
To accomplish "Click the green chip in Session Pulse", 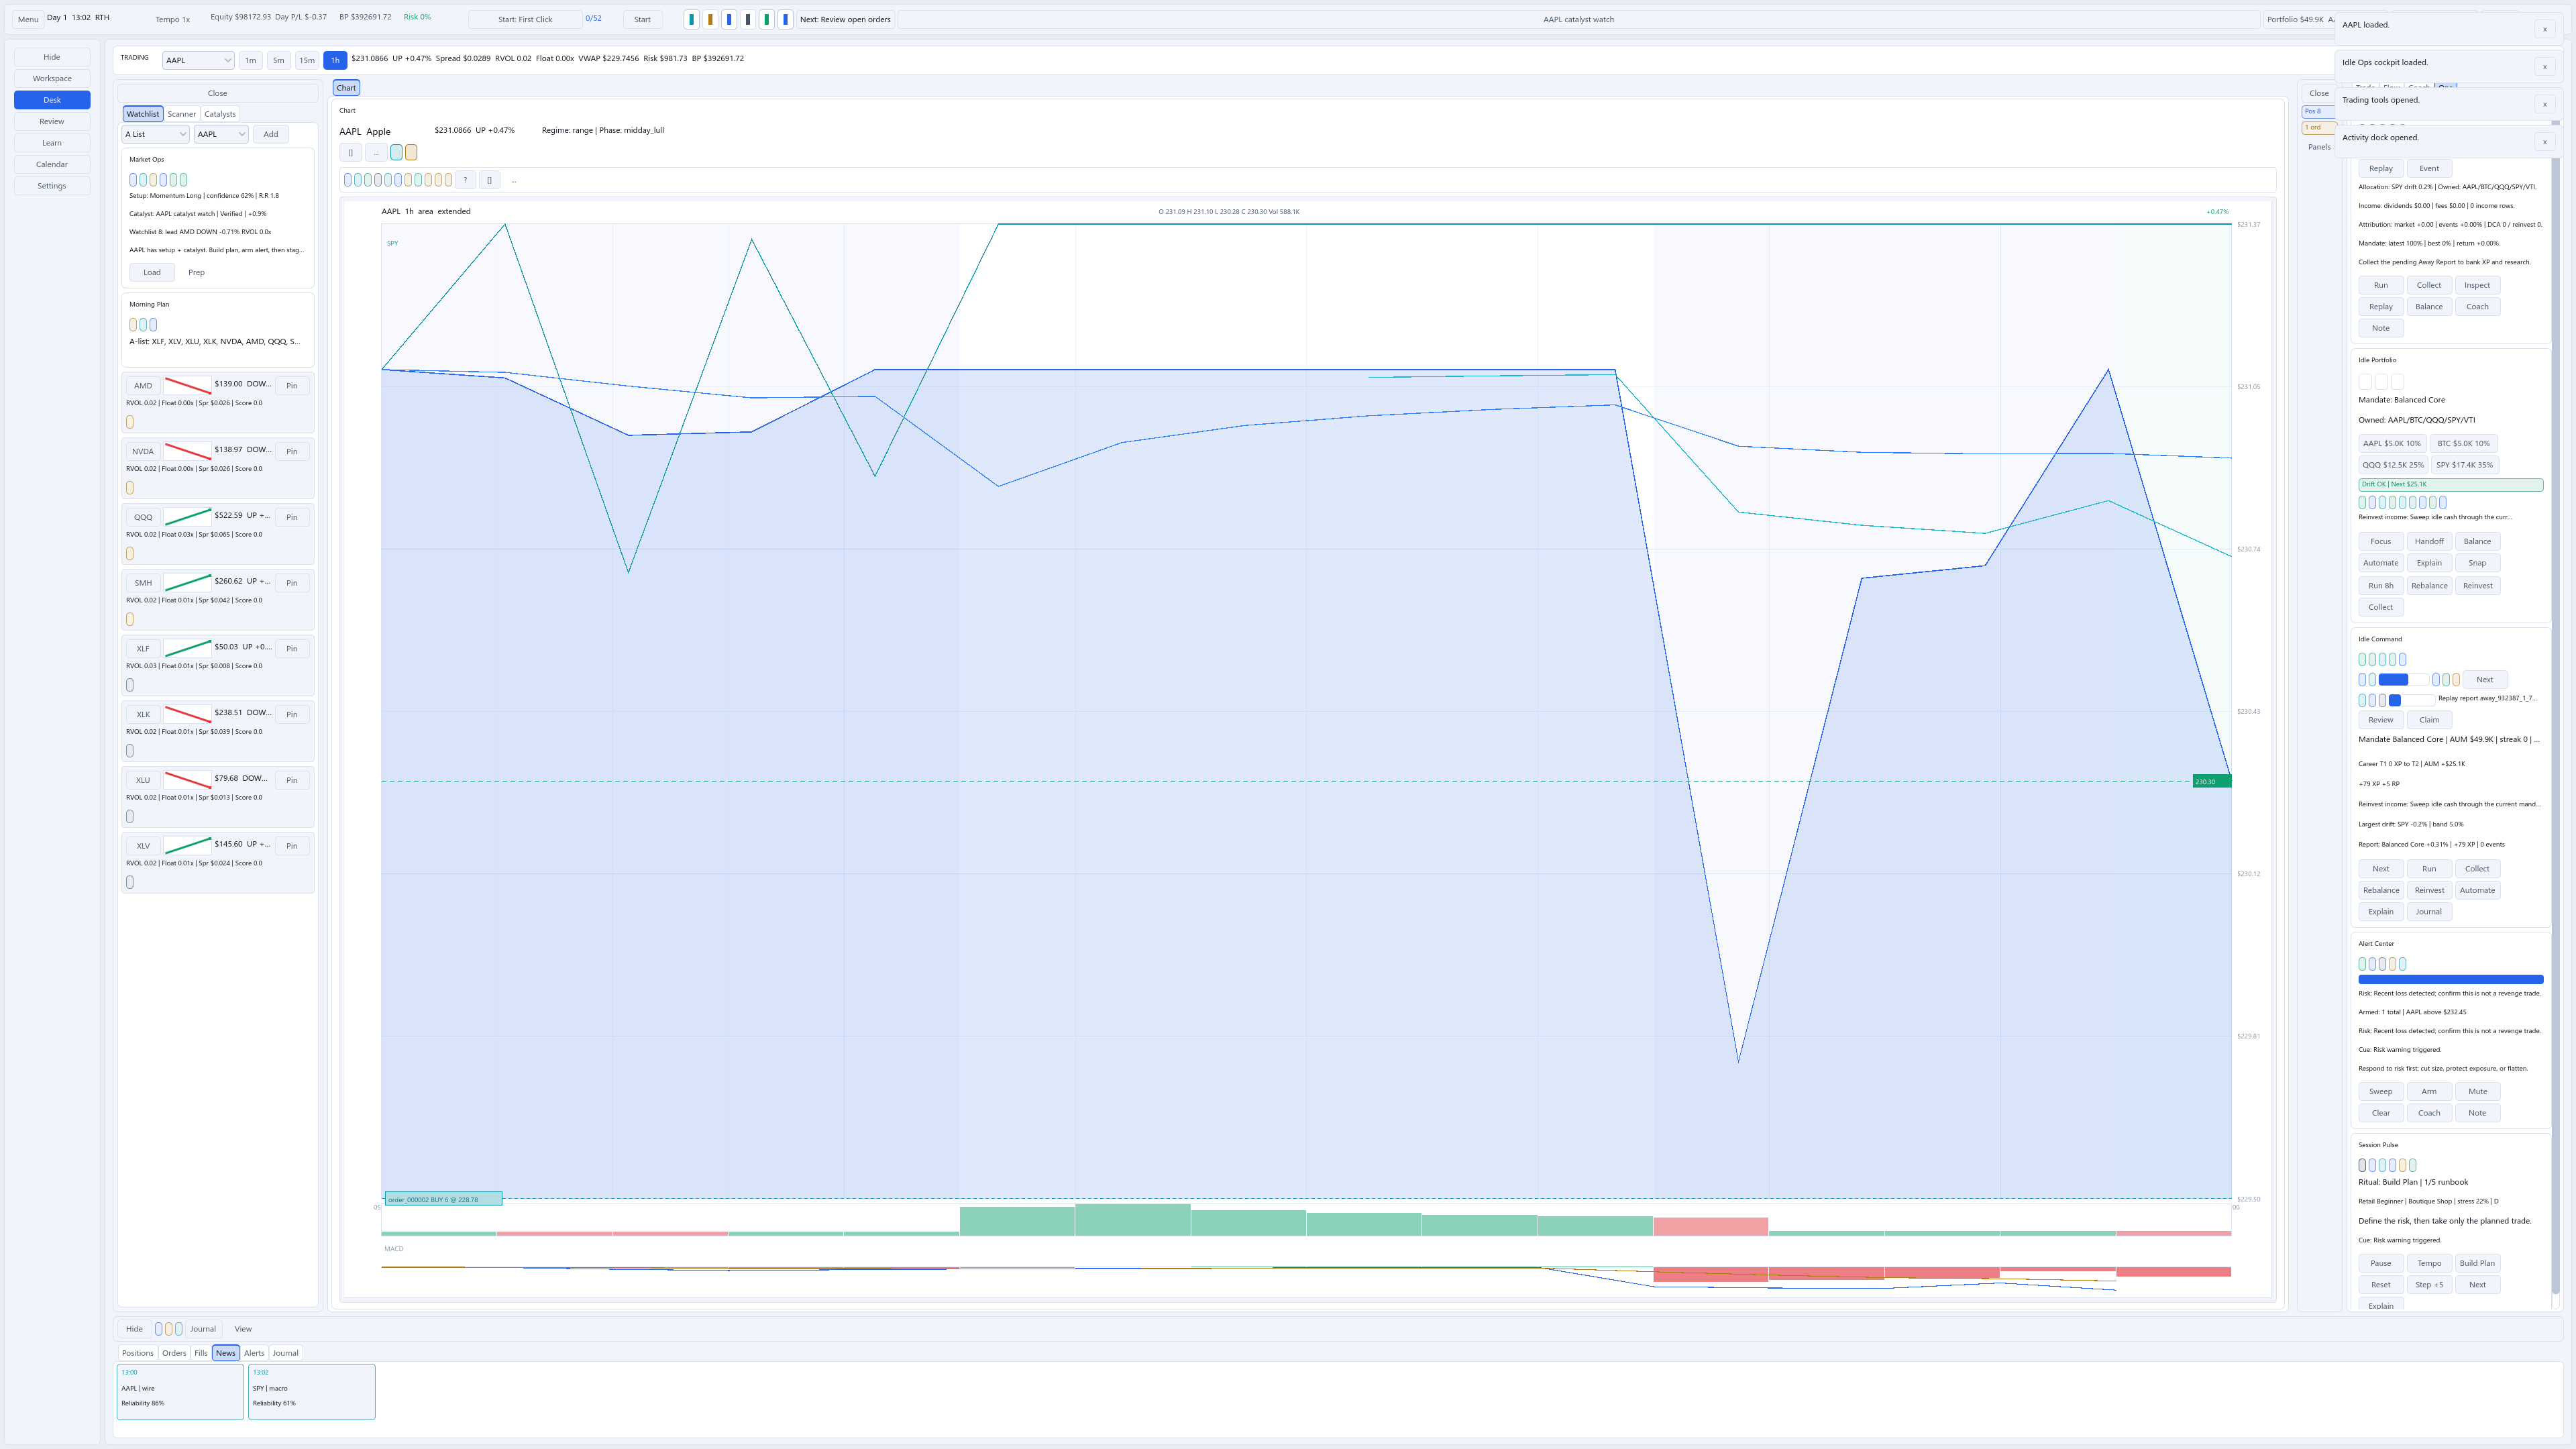I will click(x=2413, y=1165).
